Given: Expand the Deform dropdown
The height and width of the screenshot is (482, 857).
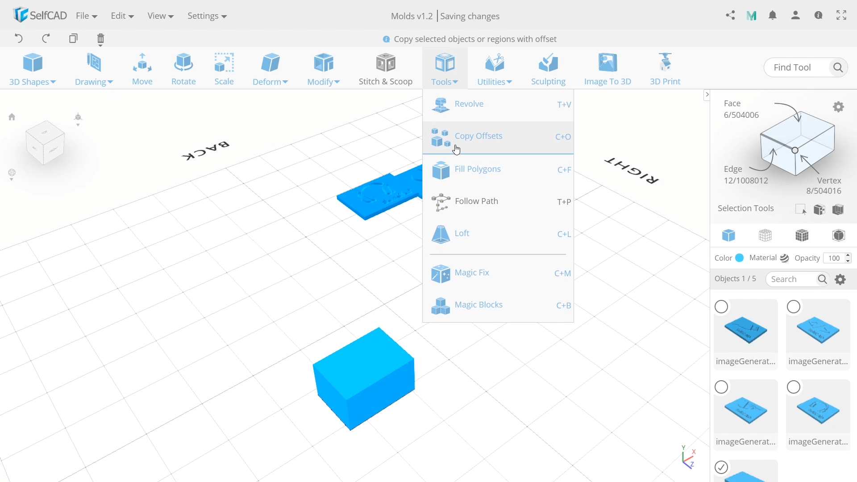Looking at the screenshot, I should [x=270, y=69].
